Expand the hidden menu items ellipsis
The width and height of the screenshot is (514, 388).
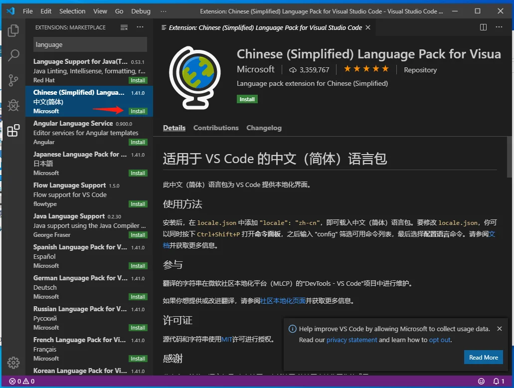163,11
